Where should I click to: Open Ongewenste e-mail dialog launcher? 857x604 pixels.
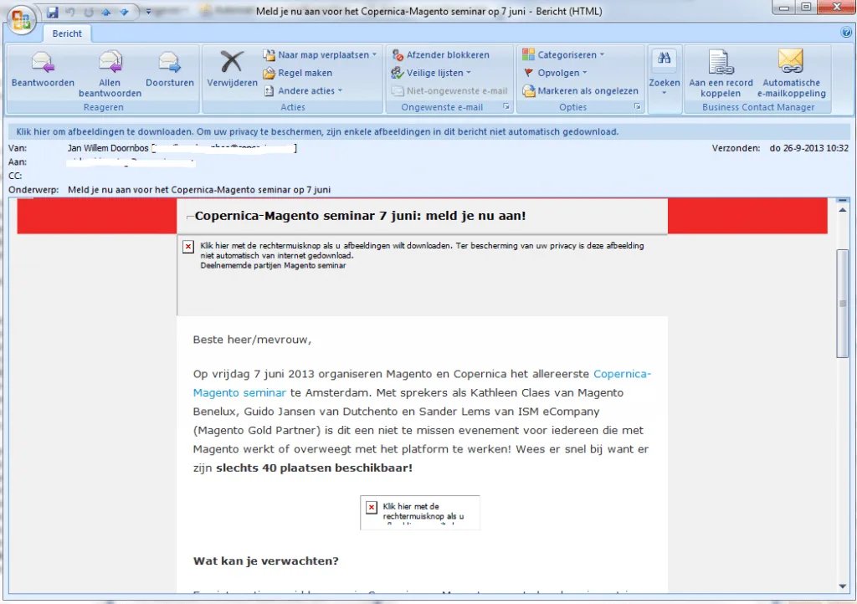(506, 106)
